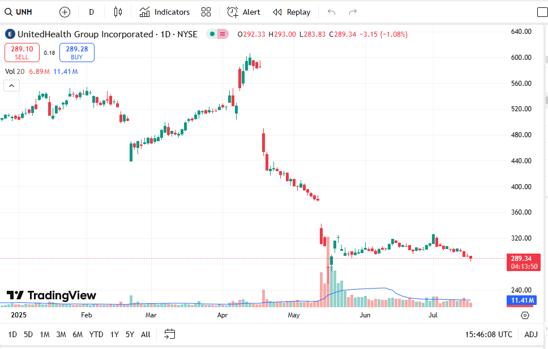Open indicator templates grid icon

tap(206, 12)
